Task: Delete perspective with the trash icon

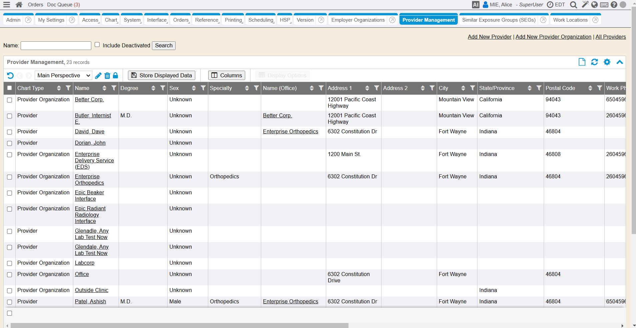Action: coord(107,76)
